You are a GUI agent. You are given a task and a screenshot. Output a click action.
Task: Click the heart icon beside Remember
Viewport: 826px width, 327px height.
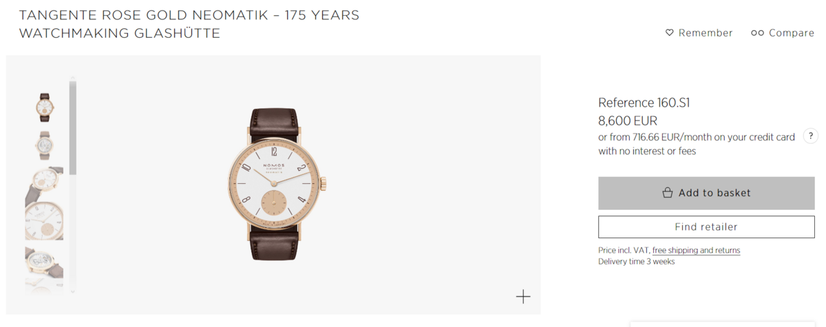click(669, 33)
